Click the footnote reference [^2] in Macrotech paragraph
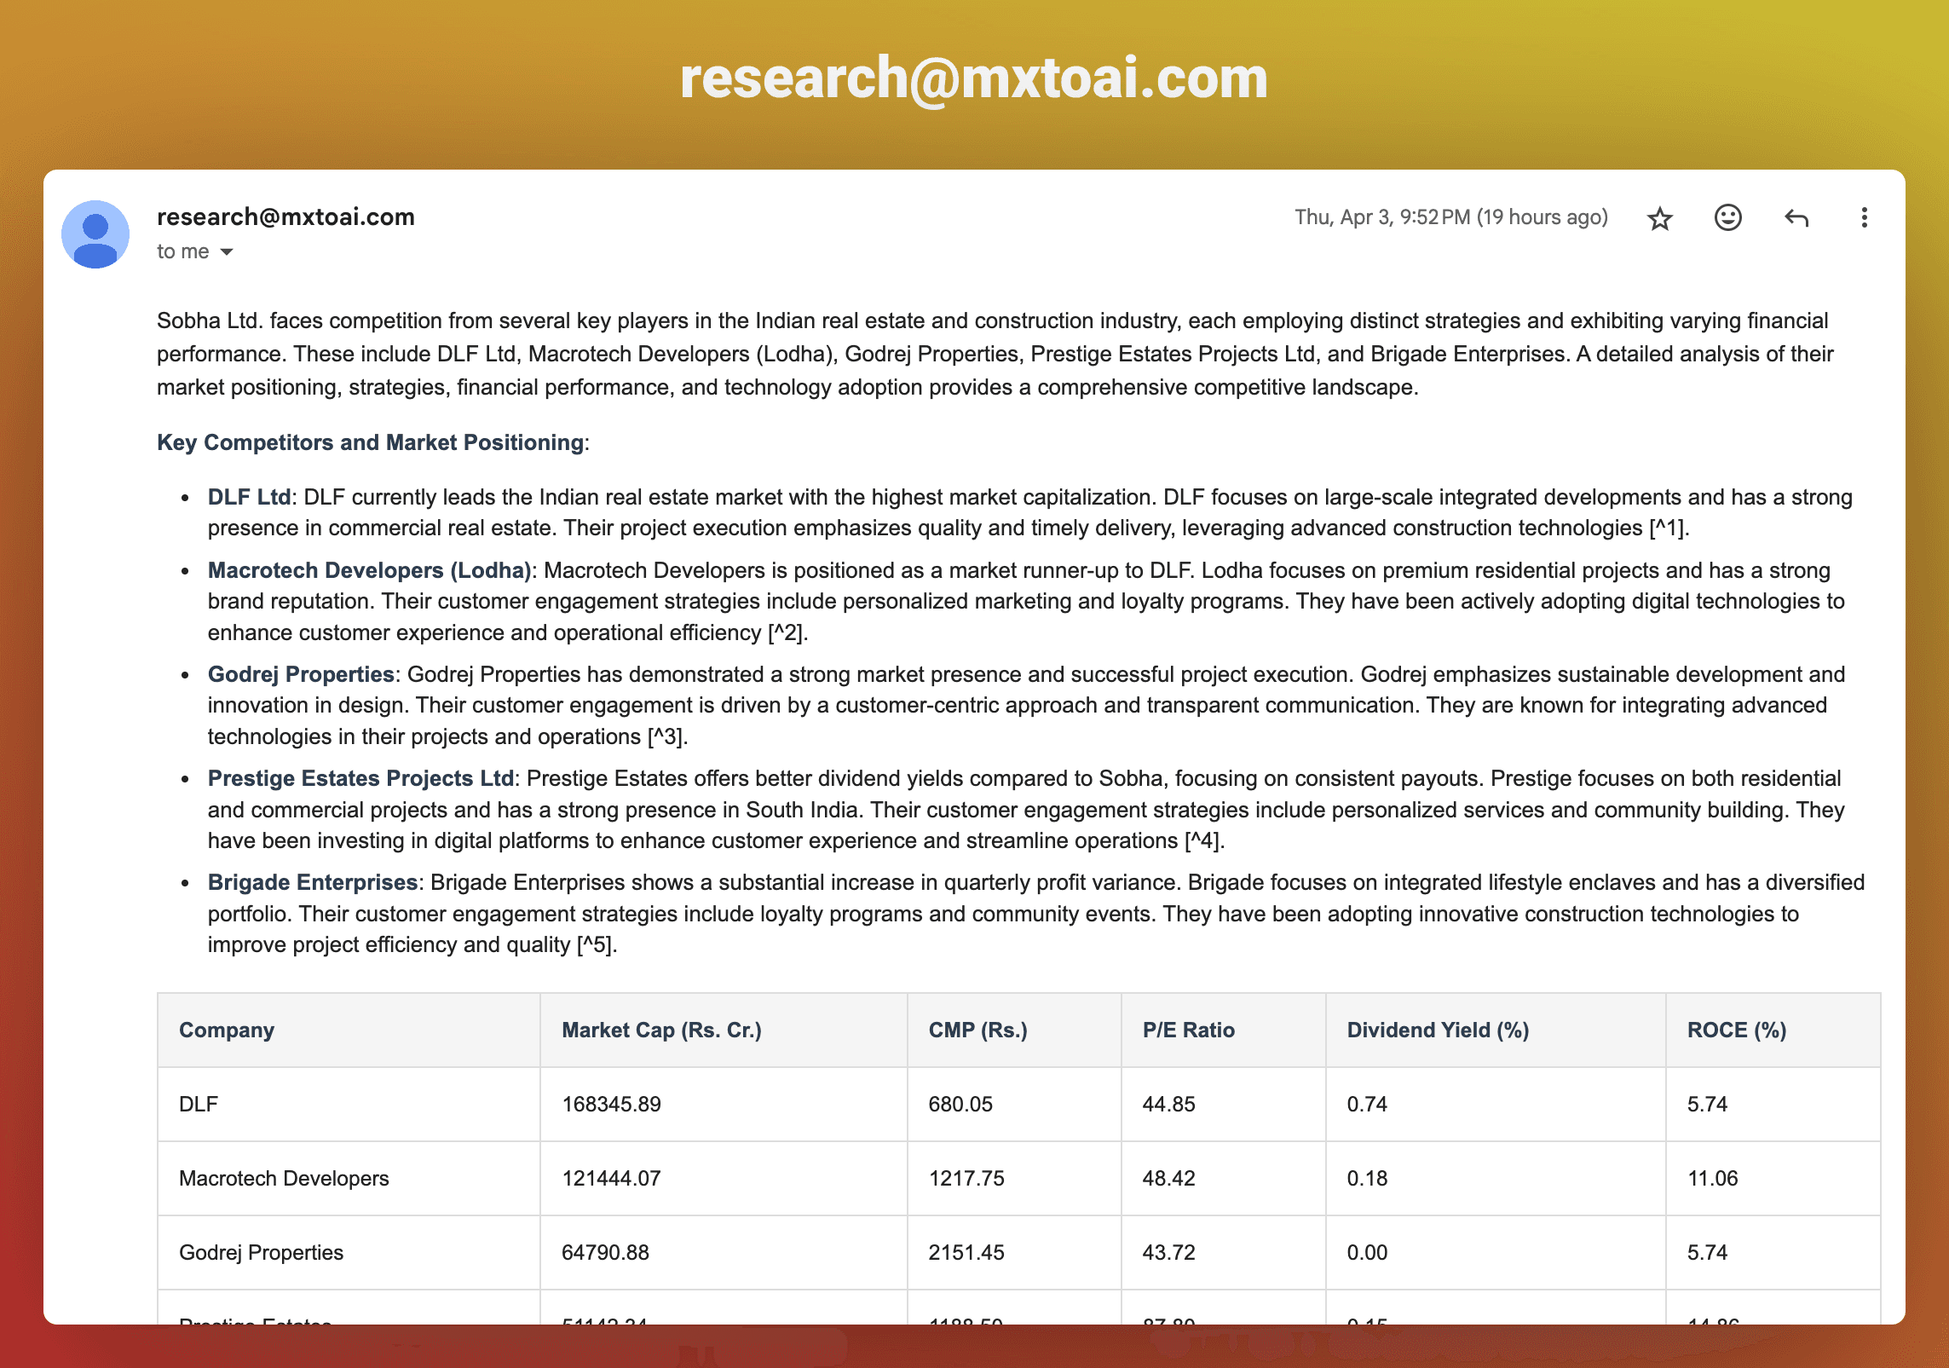Image resolution: width=1949 pixels, height=1368 pixels. click(x=785, y=633)
